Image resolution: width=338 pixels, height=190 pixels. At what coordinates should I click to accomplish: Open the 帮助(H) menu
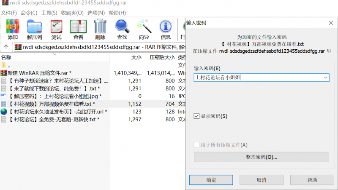[117, 13]
